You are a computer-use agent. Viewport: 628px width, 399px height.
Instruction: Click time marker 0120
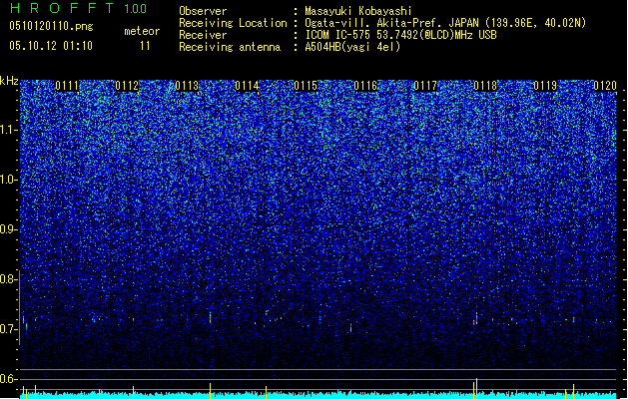coord(605,86)
